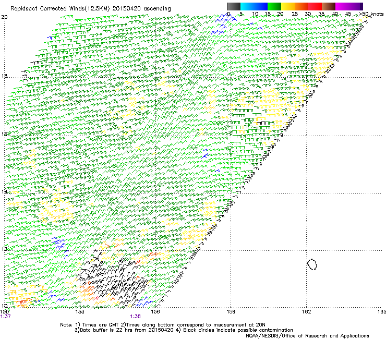This screenshot has height=339, width=386.
Task: Click the red 30-35 knots legend swatch
Action: (315, 6)
